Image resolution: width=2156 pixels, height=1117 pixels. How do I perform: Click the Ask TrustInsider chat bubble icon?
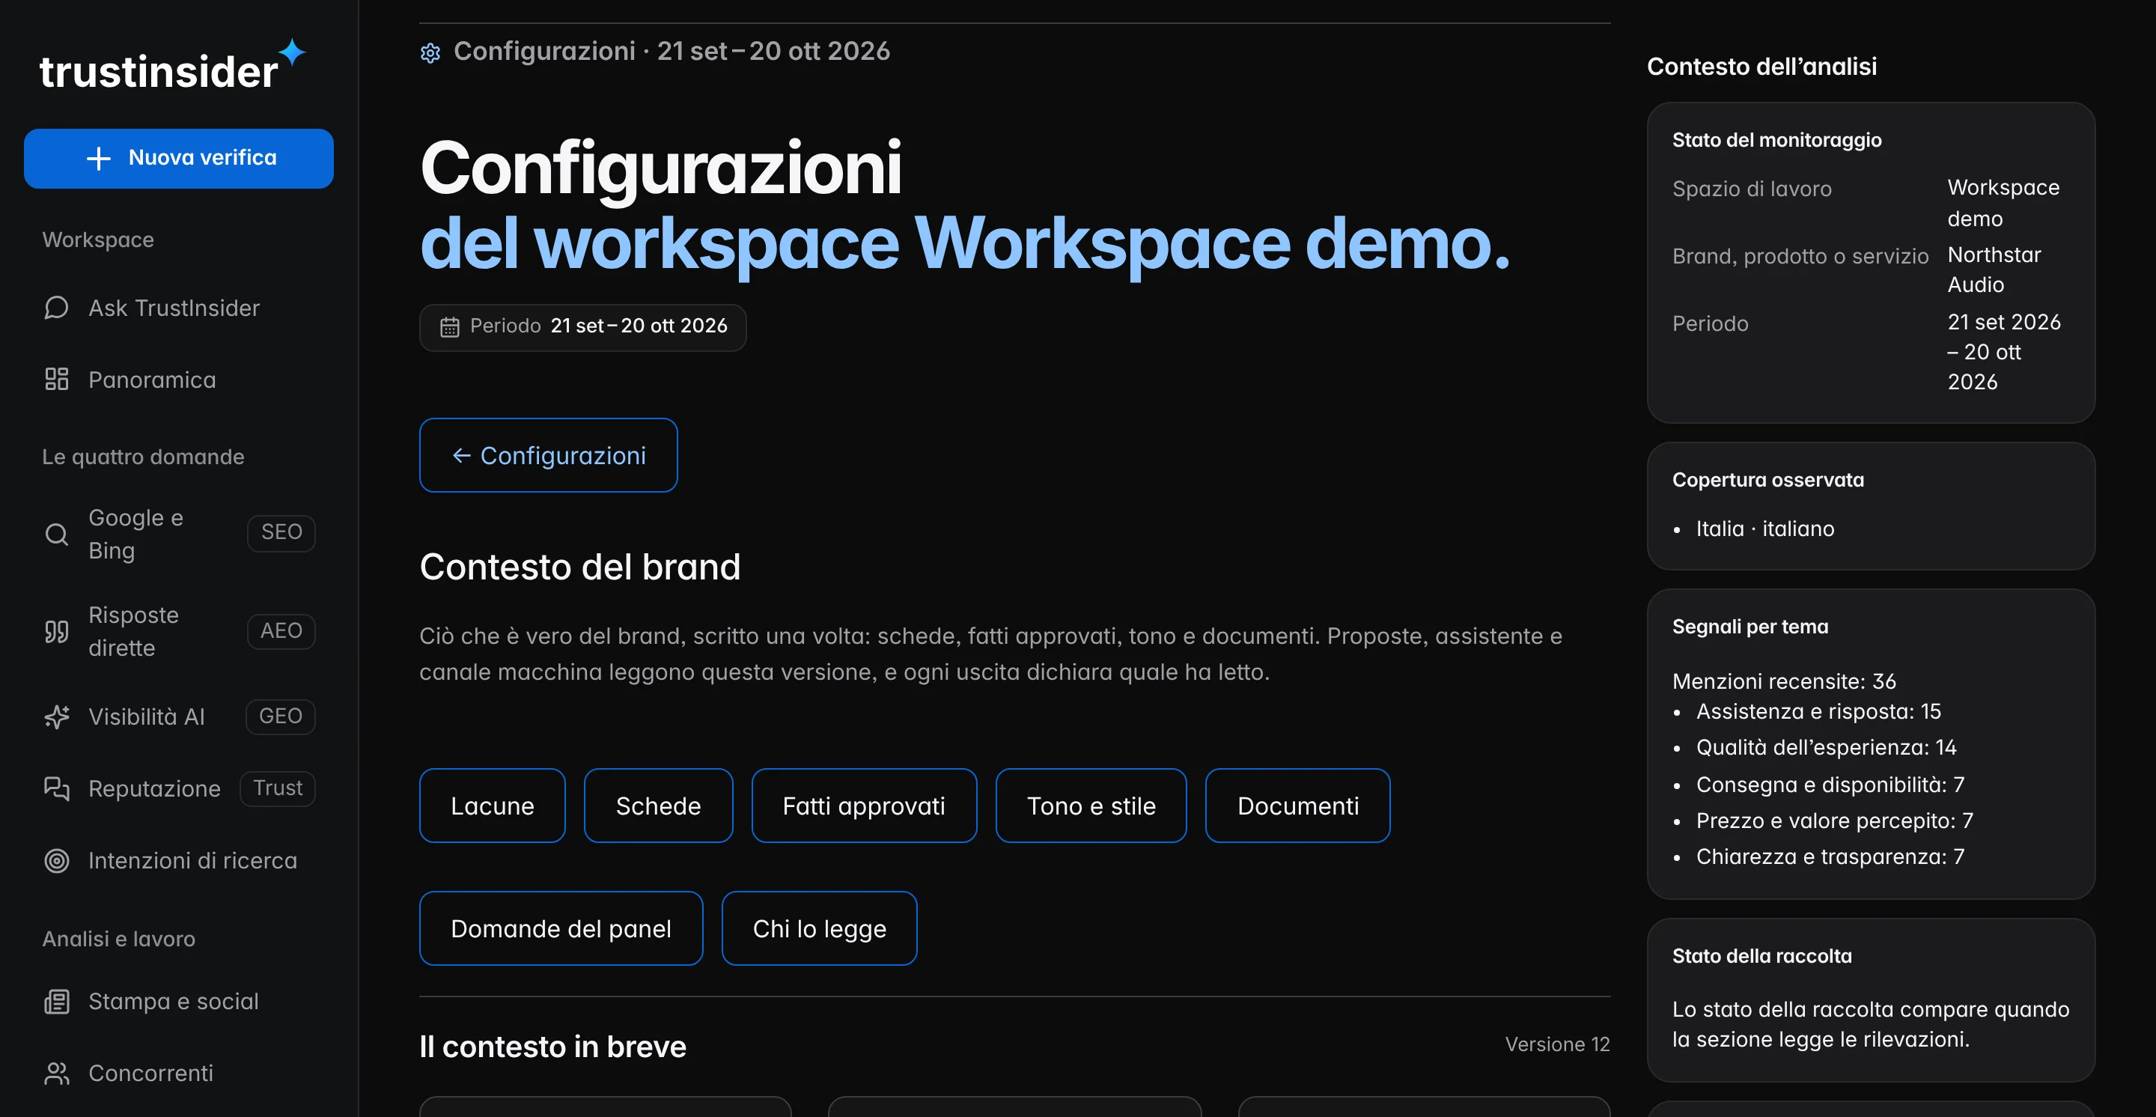click(x=56, y=308)
